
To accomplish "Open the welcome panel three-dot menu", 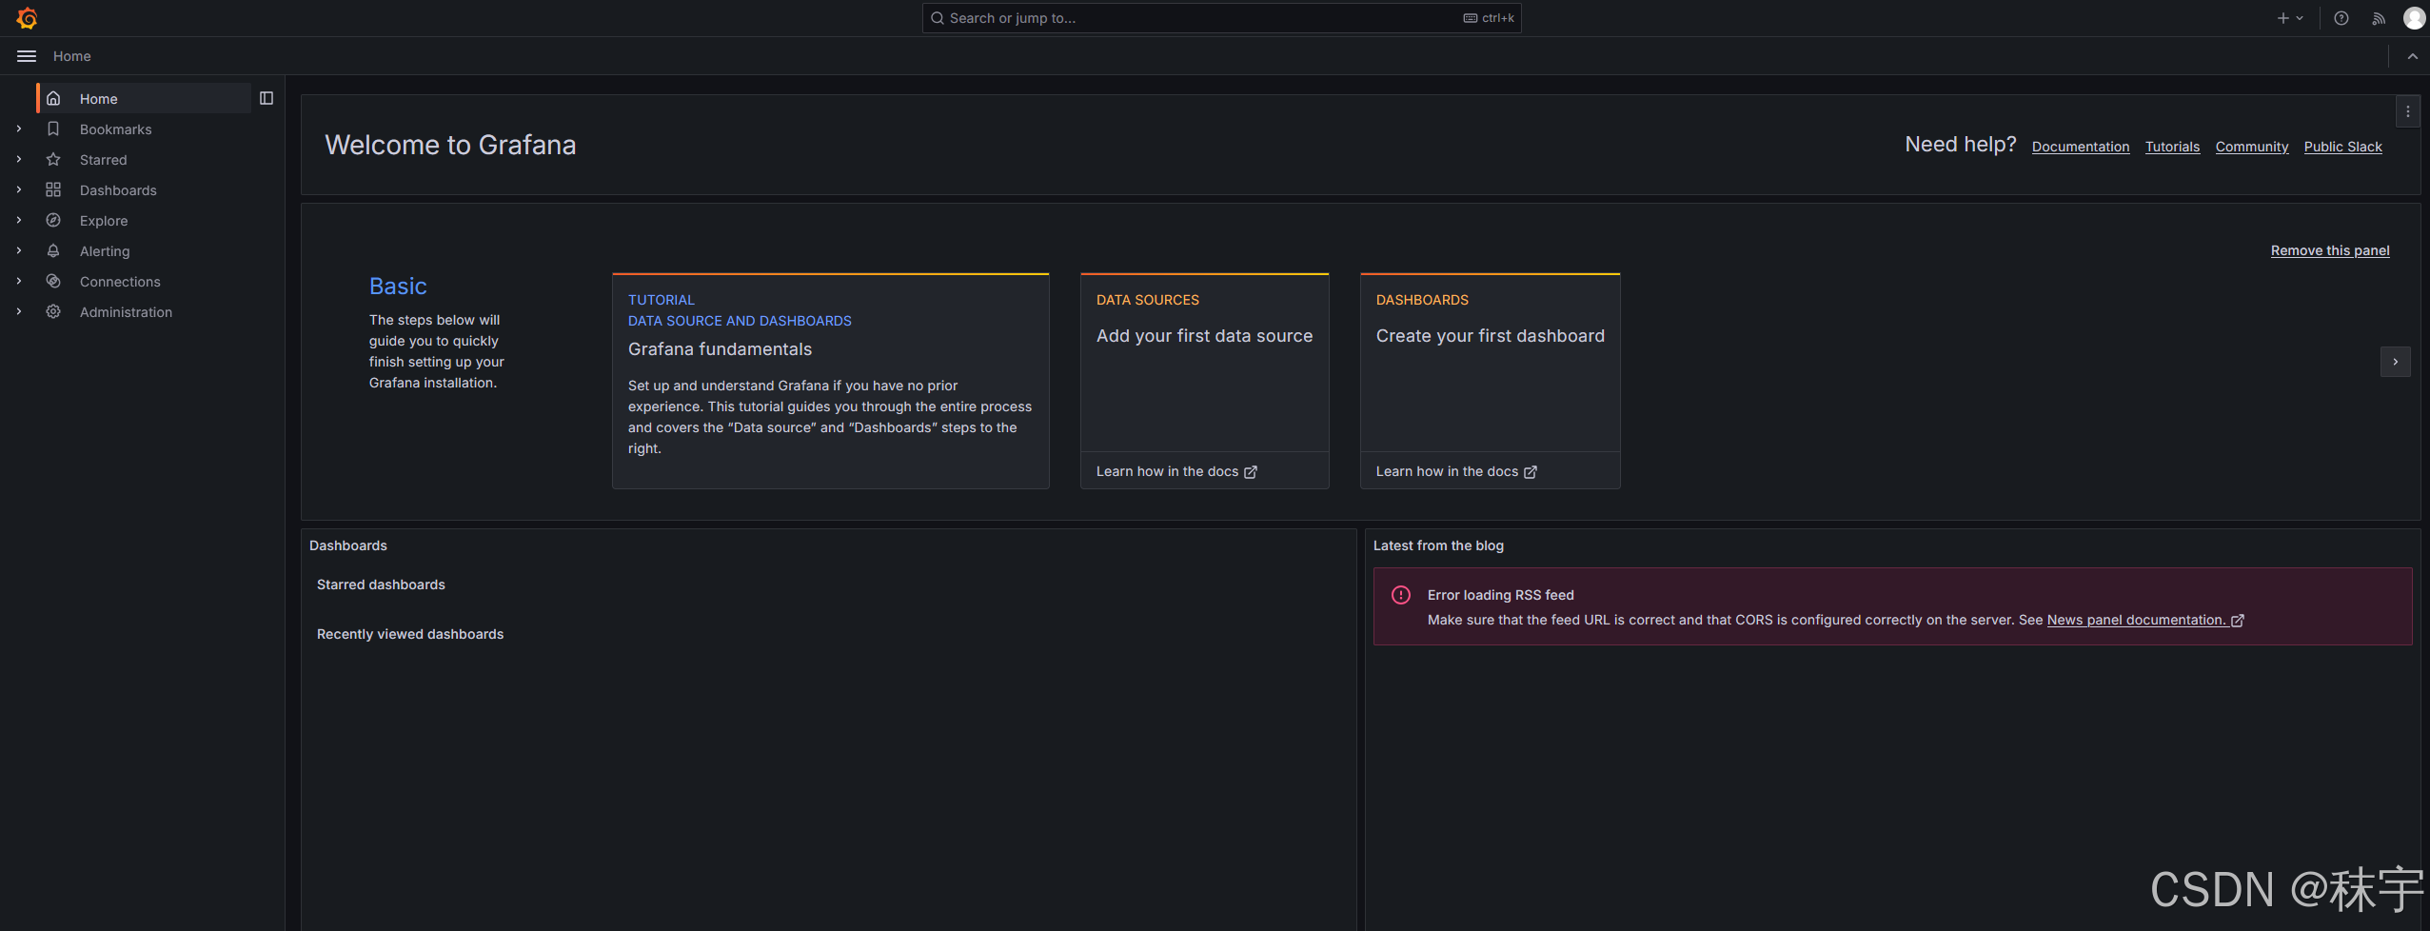I will 2408,111.
